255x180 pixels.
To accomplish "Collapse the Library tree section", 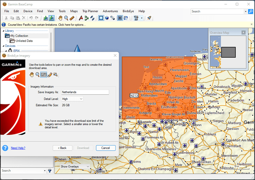I will click(x=4, y=31).
